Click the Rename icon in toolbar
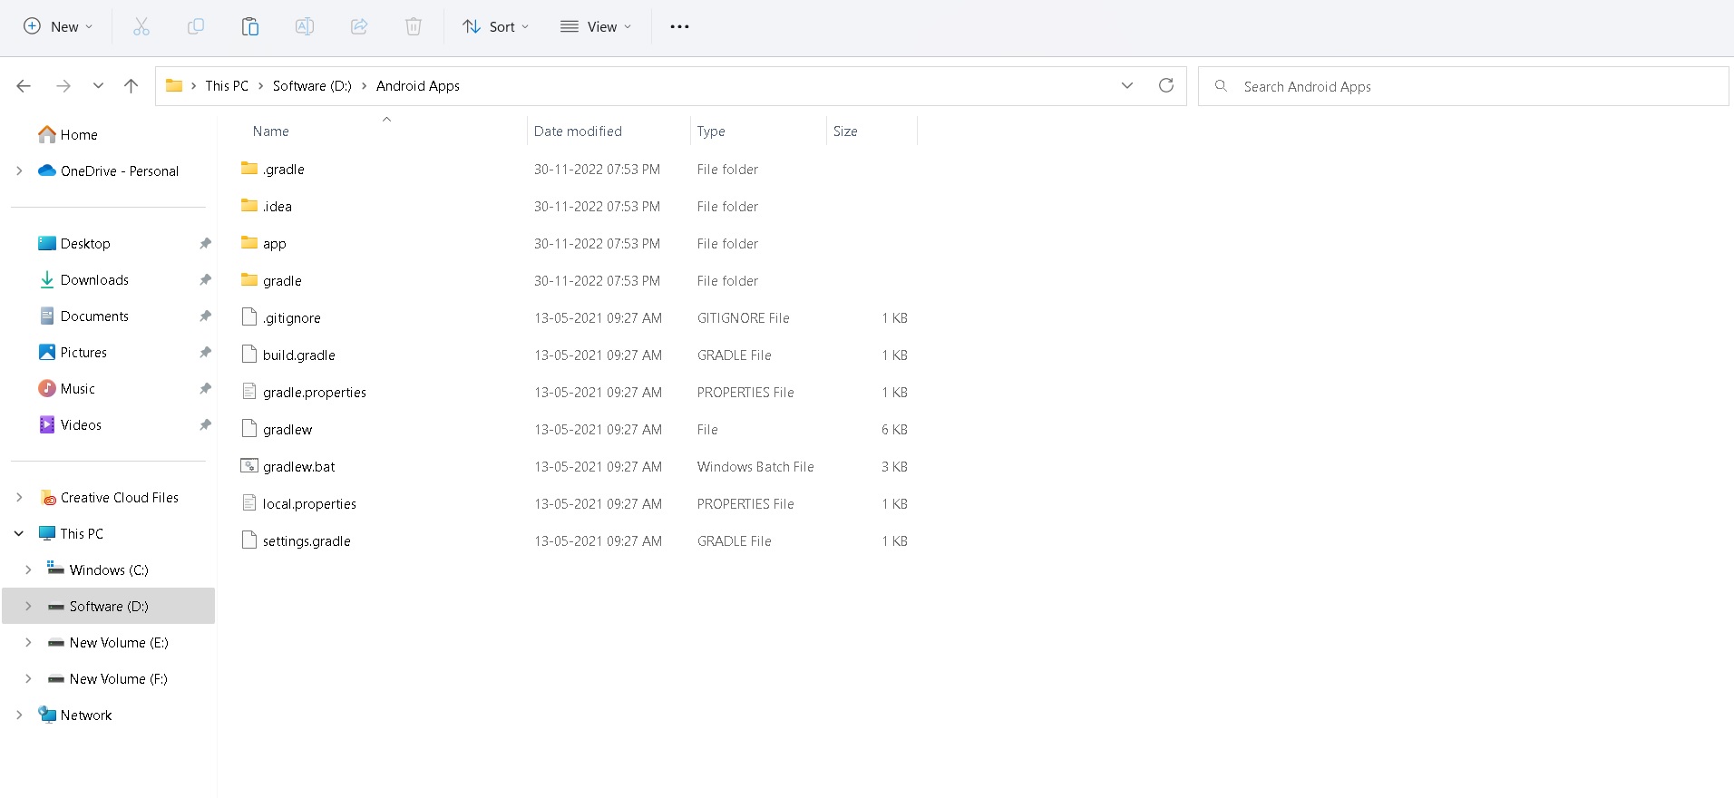 point(305,26)
